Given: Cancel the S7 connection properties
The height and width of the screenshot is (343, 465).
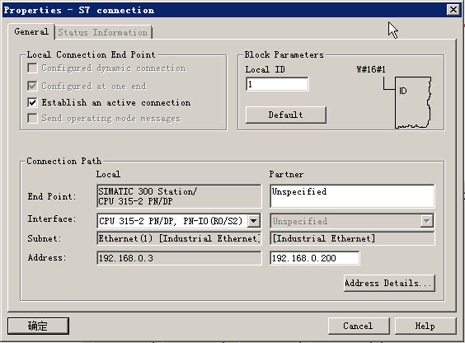Looking at the screenshot, I should tap(358, 326).
